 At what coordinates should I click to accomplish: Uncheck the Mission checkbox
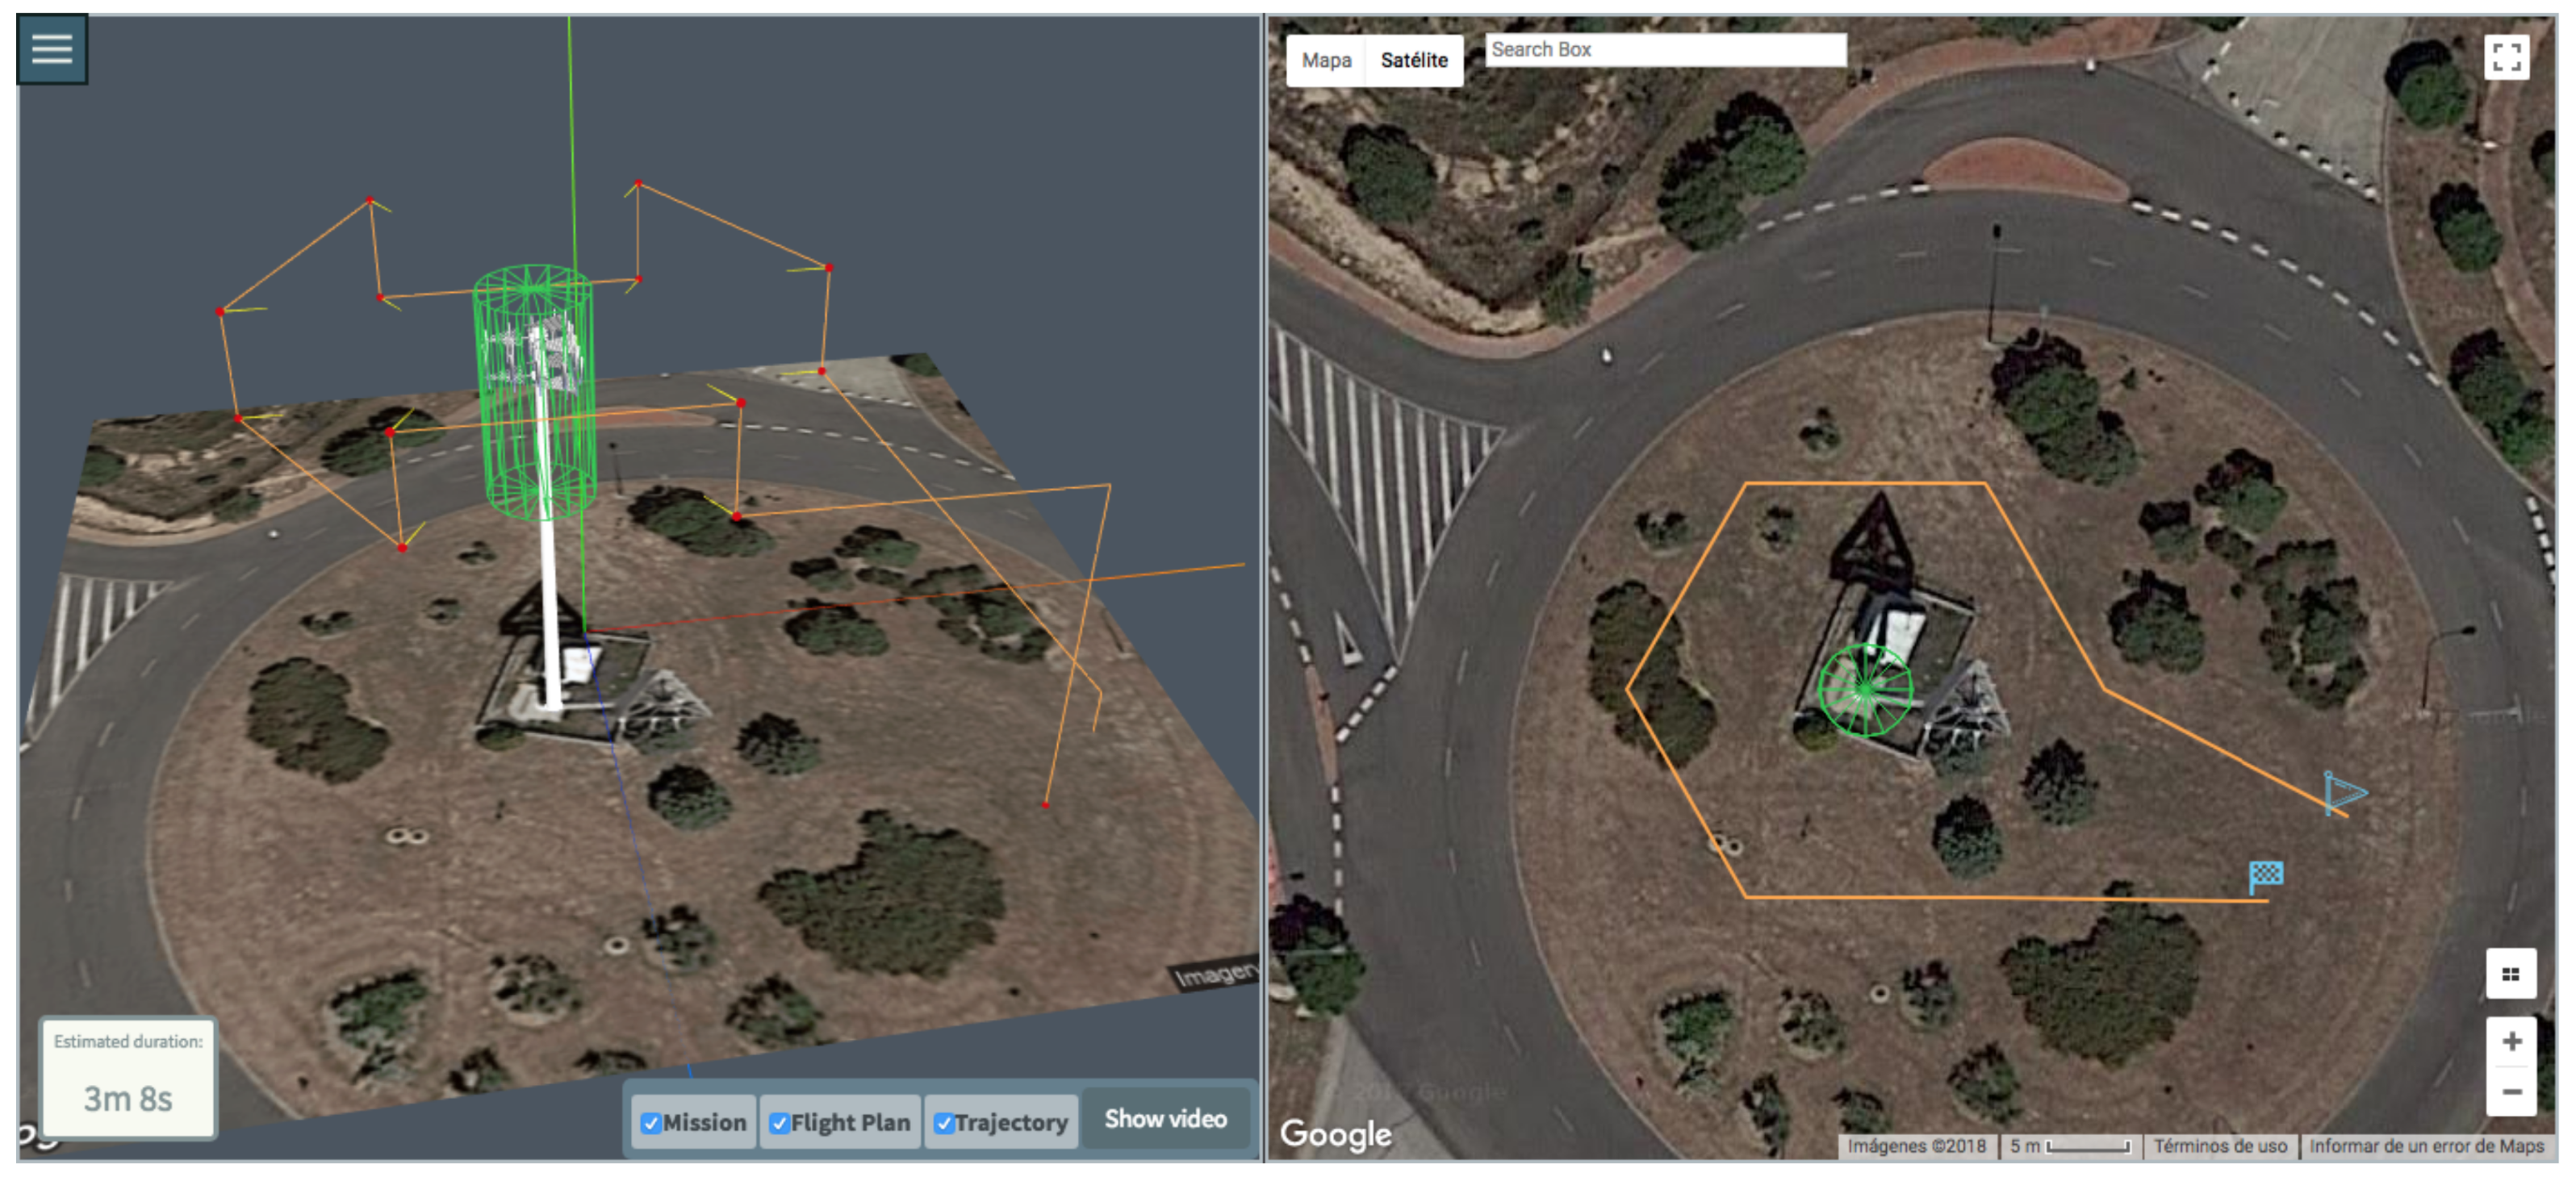click(x=651, y=1122)
